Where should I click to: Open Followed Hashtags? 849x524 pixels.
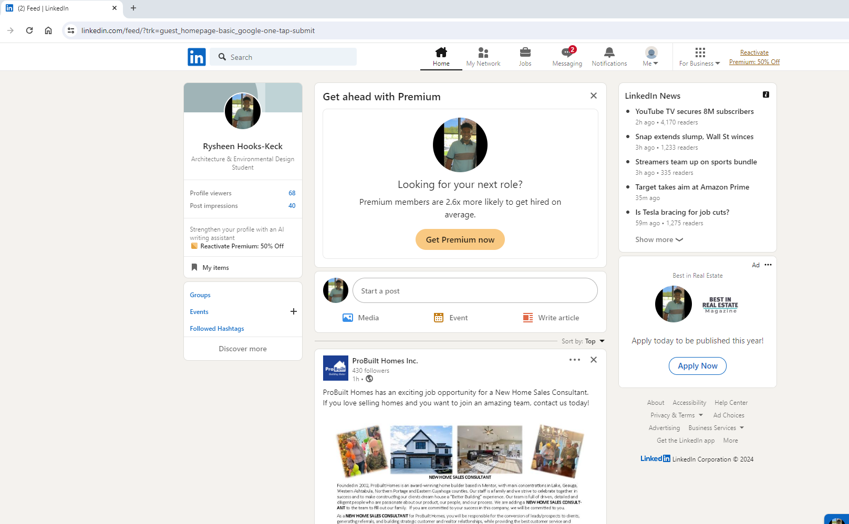tap(217, 329)
